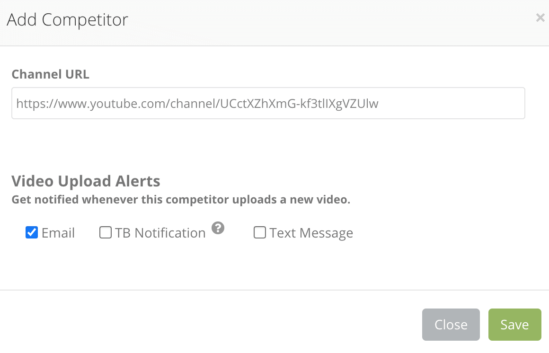This screenshot has width=549, height=353.
Task: Click the "Channel URL" field label
Action: click(x=50, y=74)
